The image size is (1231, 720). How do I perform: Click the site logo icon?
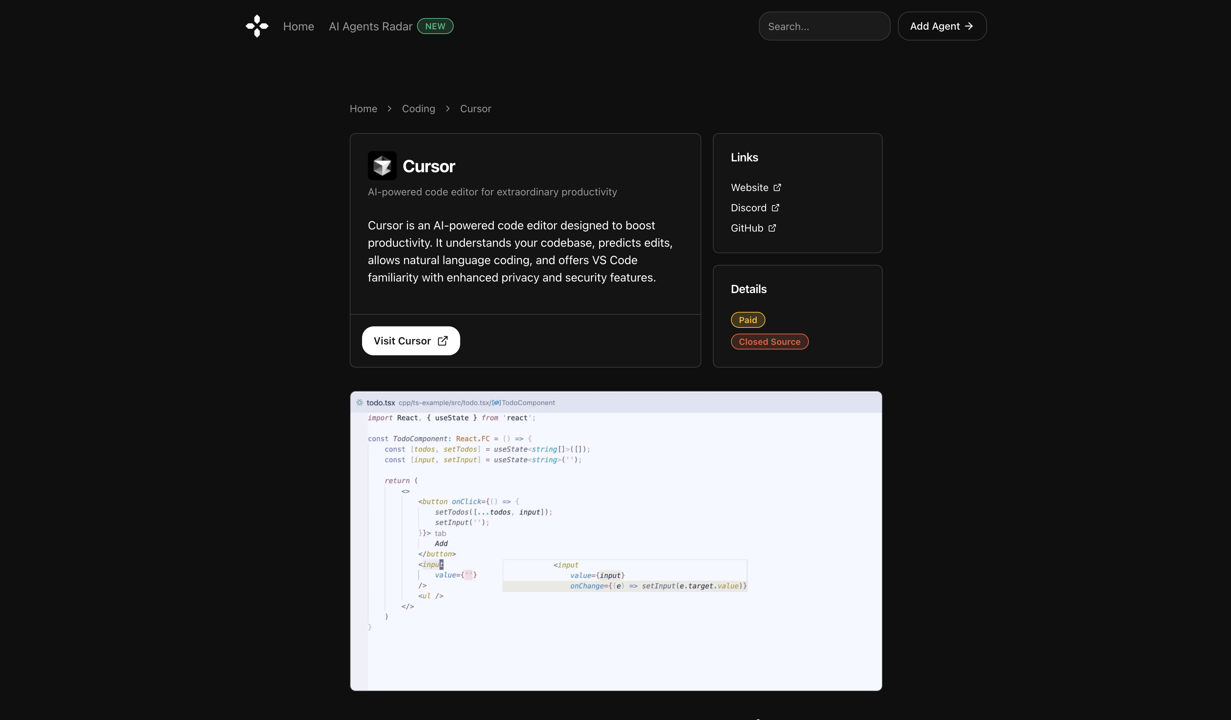coord(257,26)
